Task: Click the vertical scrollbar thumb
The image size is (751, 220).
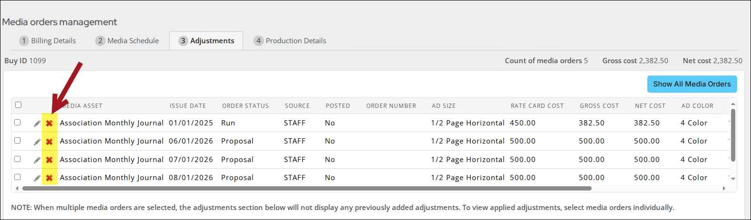Action: pyautogui.click(x=733, y=135)
